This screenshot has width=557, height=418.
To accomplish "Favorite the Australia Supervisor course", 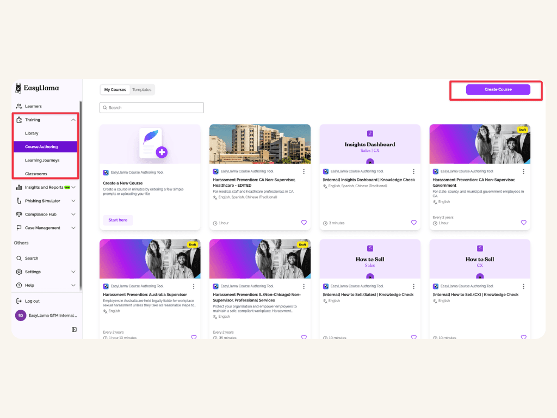I will point(194,337).
